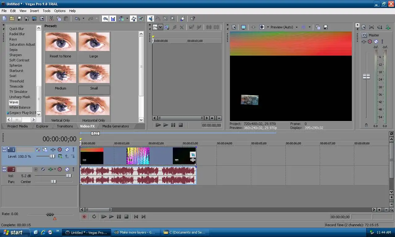Open Project Video Properties in preview toolbar

(234, 27)
